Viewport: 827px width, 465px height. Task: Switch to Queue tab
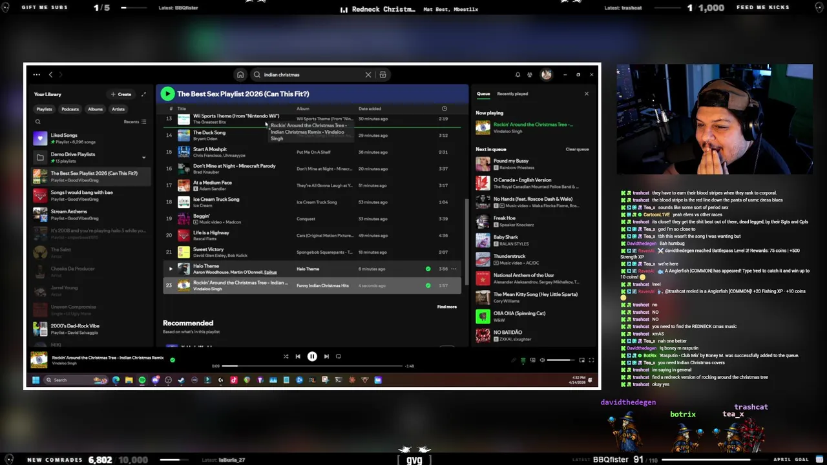pyautogui.click(x=483, y=94)
